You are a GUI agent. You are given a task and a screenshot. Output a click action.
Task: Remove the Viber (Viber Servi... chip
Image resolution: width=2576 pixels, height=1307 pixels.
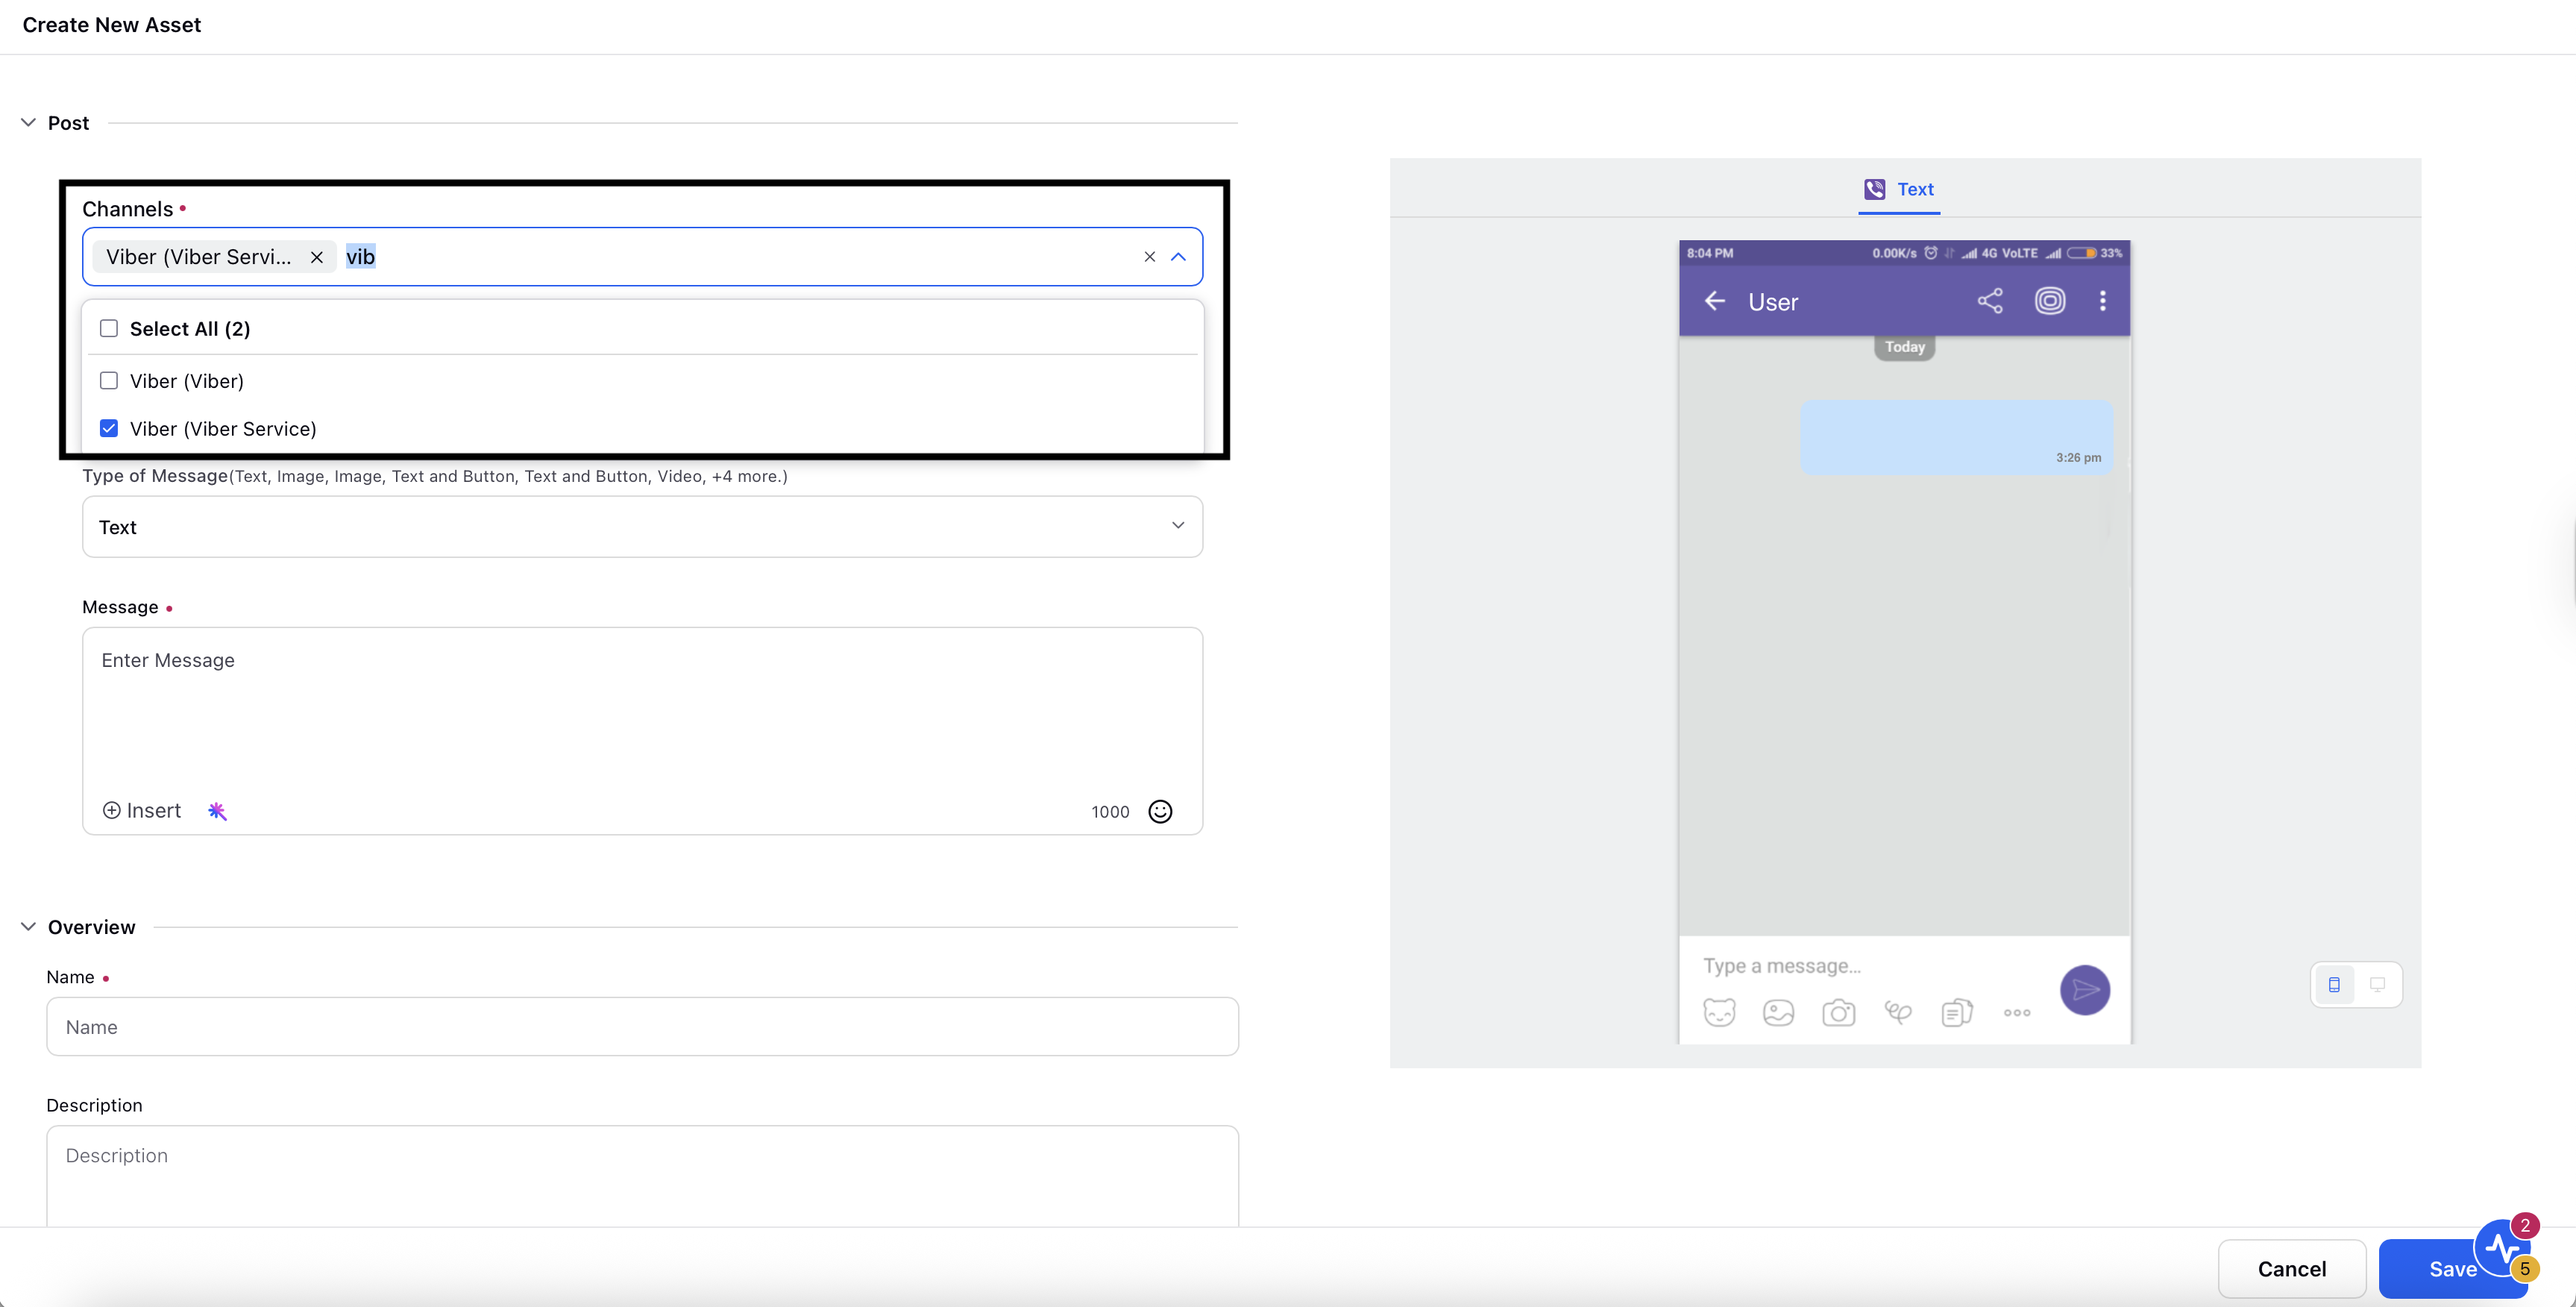(x=317, y=257)
